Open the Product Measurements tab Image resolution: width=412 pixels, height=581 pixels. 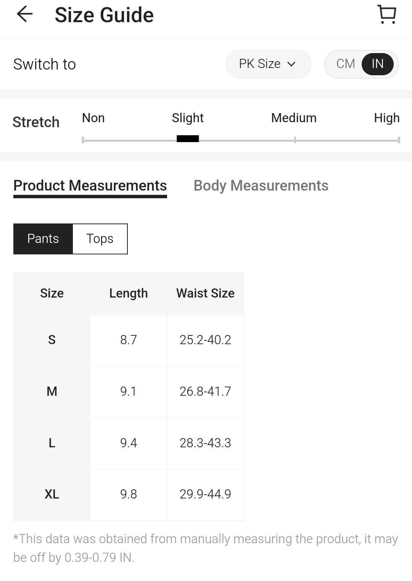click(x=90, y=186)
